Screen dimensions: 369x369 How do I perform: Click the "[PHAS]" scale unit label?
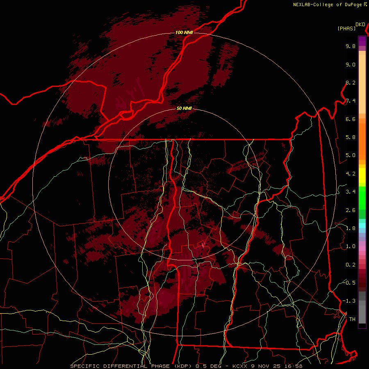(x=346, y=29)
